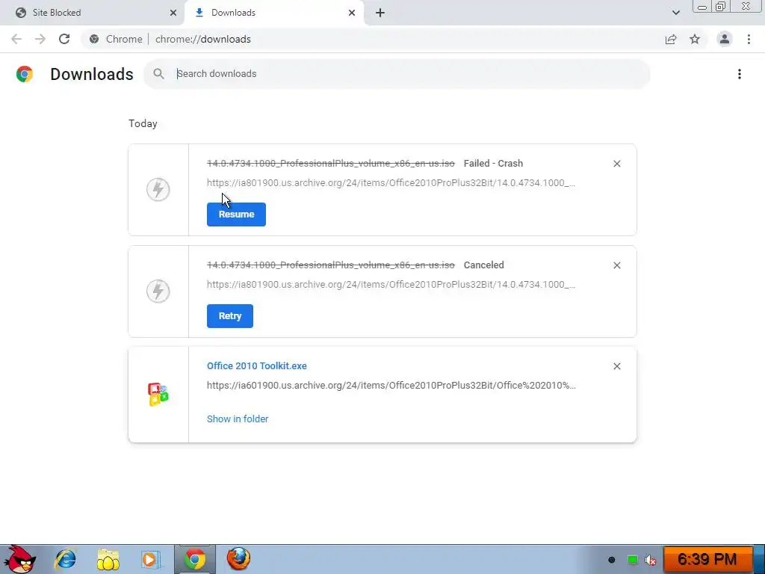Remove the Failed - Crash download entry
This screenshot has width=765, height=574.
coord(616,164)
